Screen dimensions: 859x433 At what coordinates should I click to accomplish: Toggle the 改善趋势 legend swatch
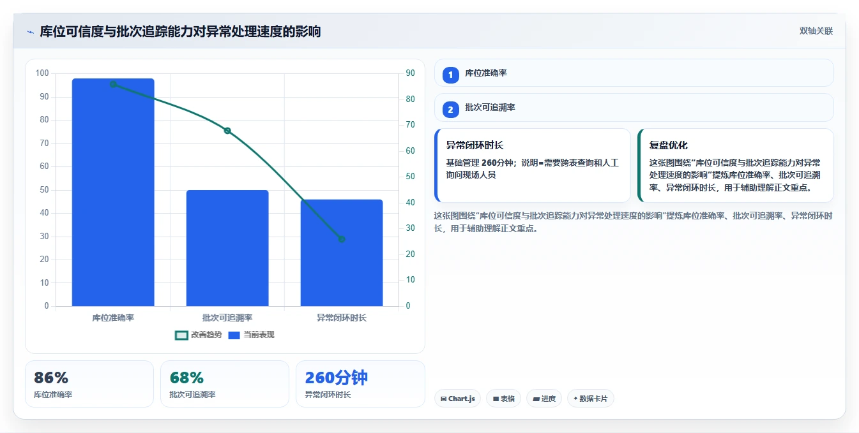click(x=181, y=335)
